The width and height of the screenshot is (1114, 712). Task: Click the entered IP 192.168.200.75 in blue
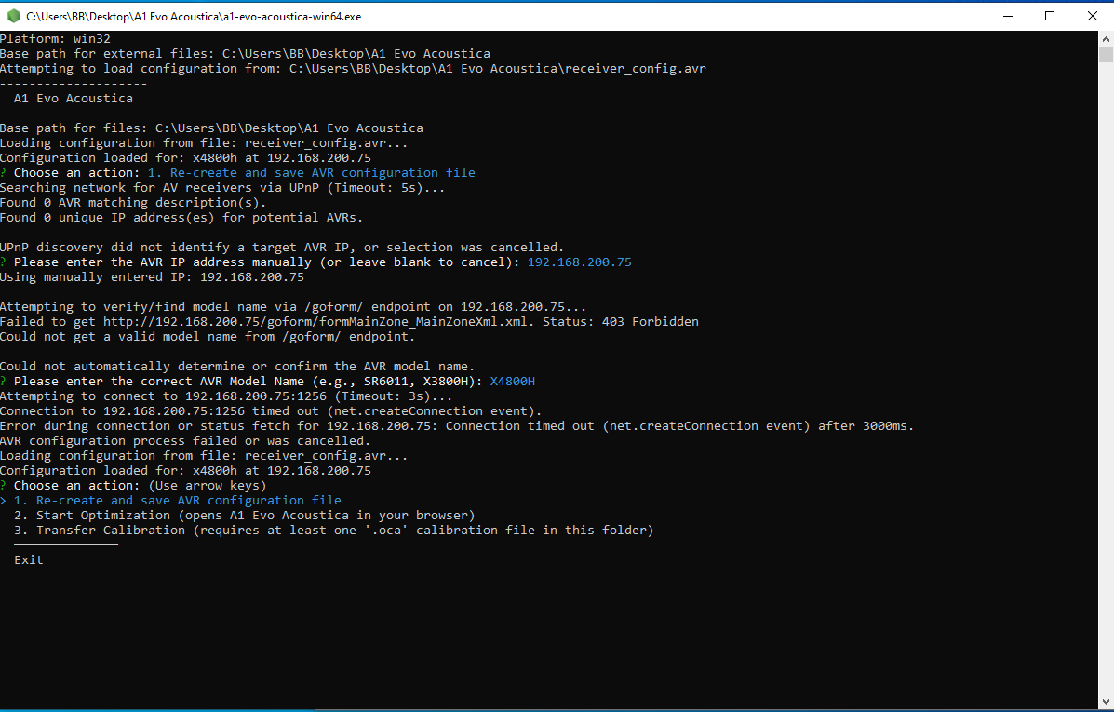(x=579, y=262)
